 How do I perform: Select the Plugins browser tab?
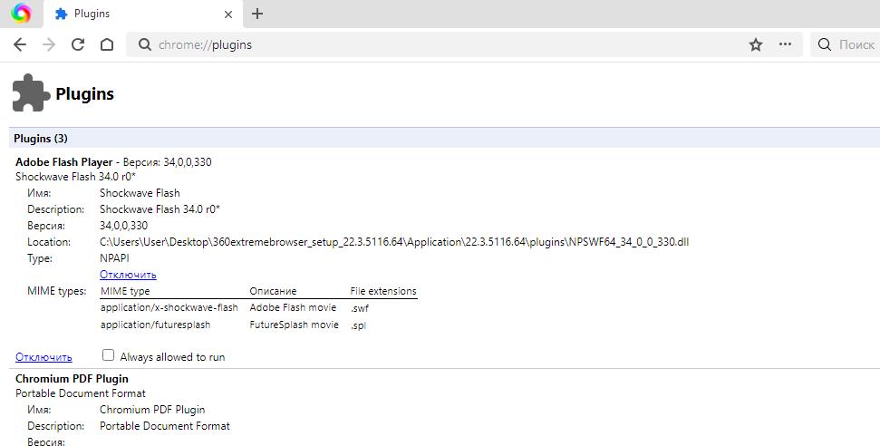(x=143, y=14)
